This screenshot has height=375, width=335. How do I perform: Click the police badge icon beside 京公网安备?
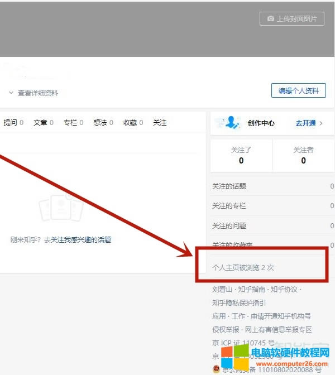click(x=216, y=369)
